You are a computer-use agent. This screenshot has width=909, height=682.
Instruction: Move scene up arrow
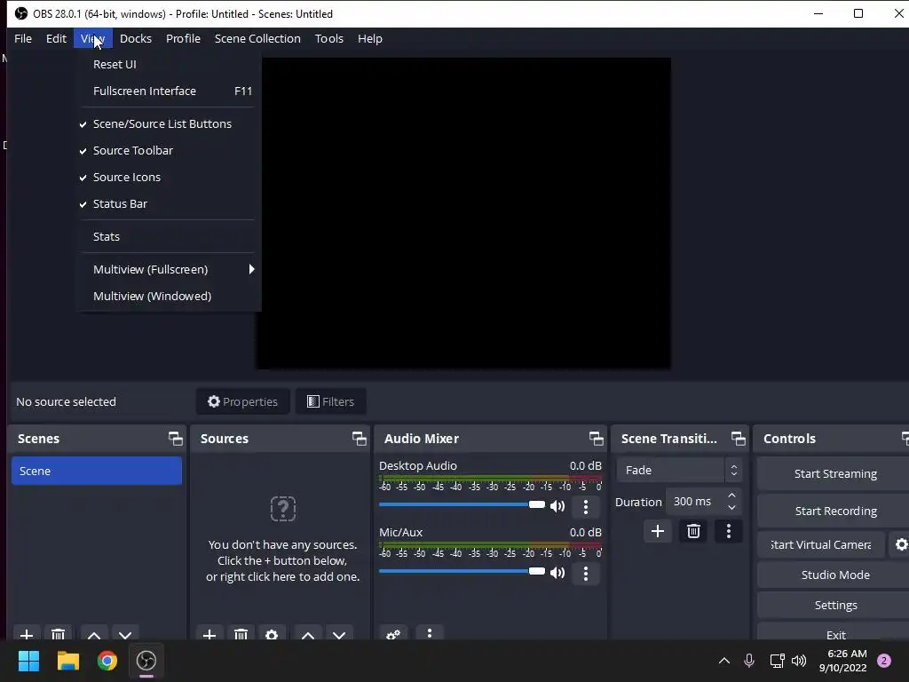tap(94, 634)
